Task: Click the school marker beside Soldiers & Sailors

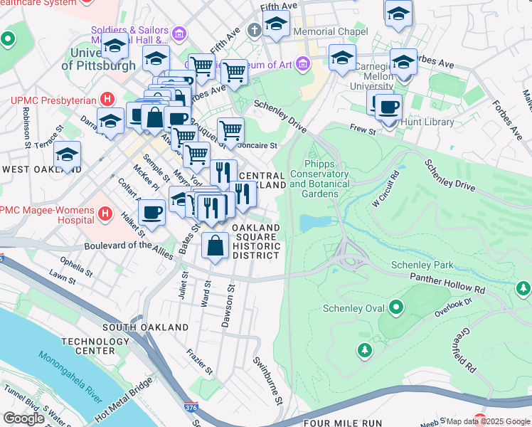Action: (115, 47)
